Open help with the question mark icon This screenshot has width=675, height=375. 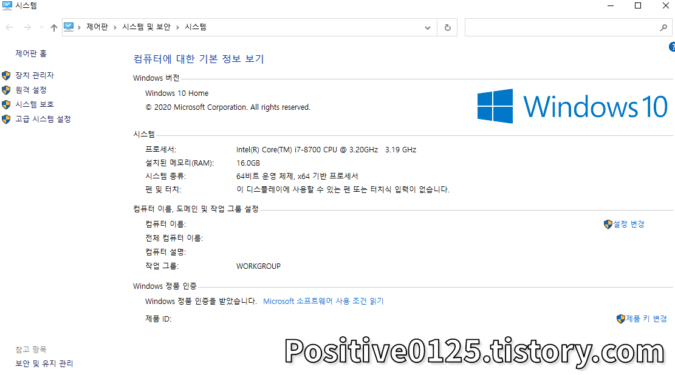point(672,47)
